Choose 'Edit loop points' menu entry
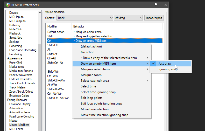The height and width of the screenshot is (131, 205). point(91,98)
